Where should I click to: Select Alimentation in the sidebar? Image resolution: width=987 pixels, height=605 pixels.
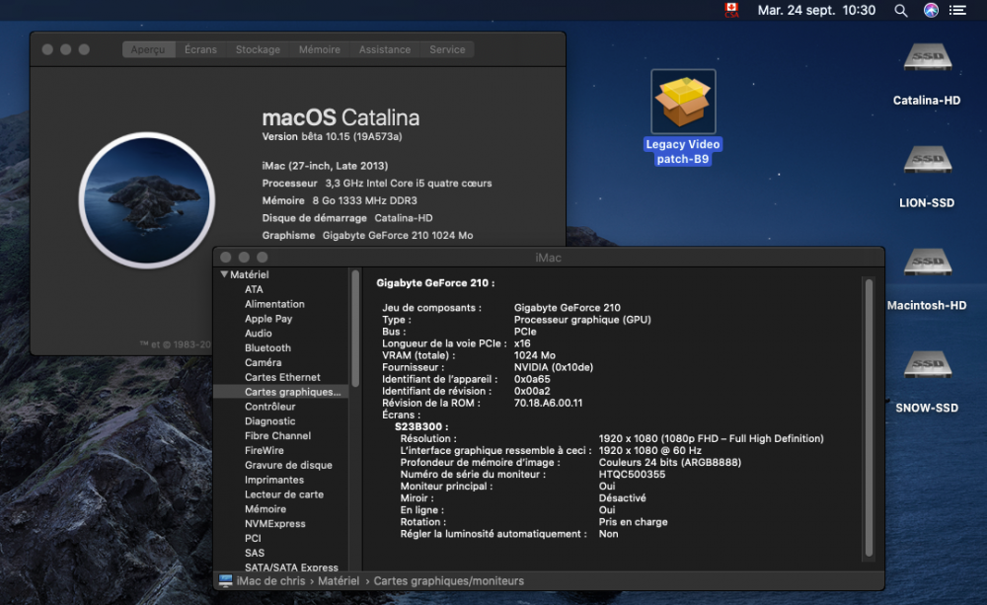point(274,304)
